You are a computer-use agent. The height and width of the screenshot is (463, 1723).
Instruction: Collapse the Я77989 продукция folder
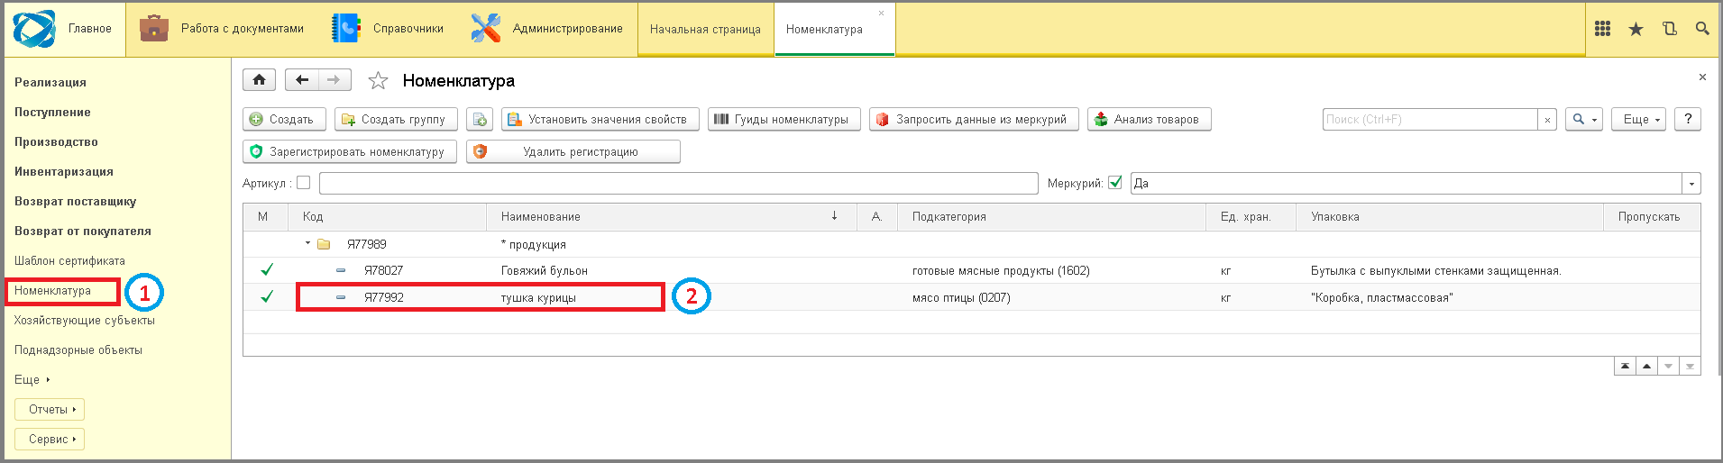click(x=307, y=243)
